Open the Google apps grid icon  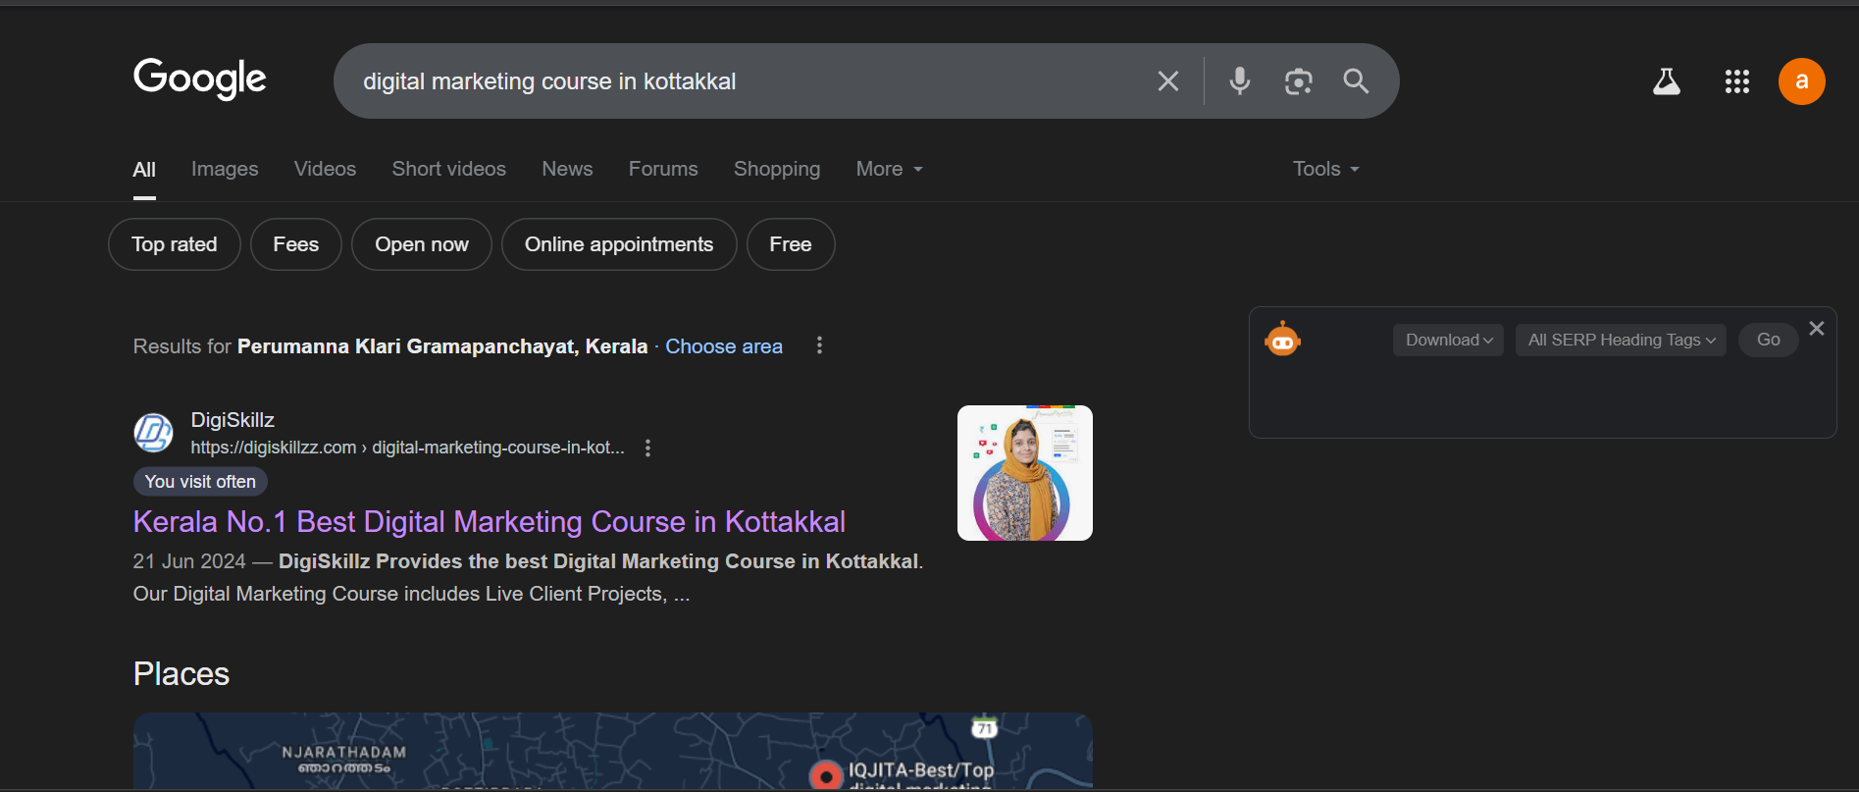pyautogui.click(x=1736, y=81)
